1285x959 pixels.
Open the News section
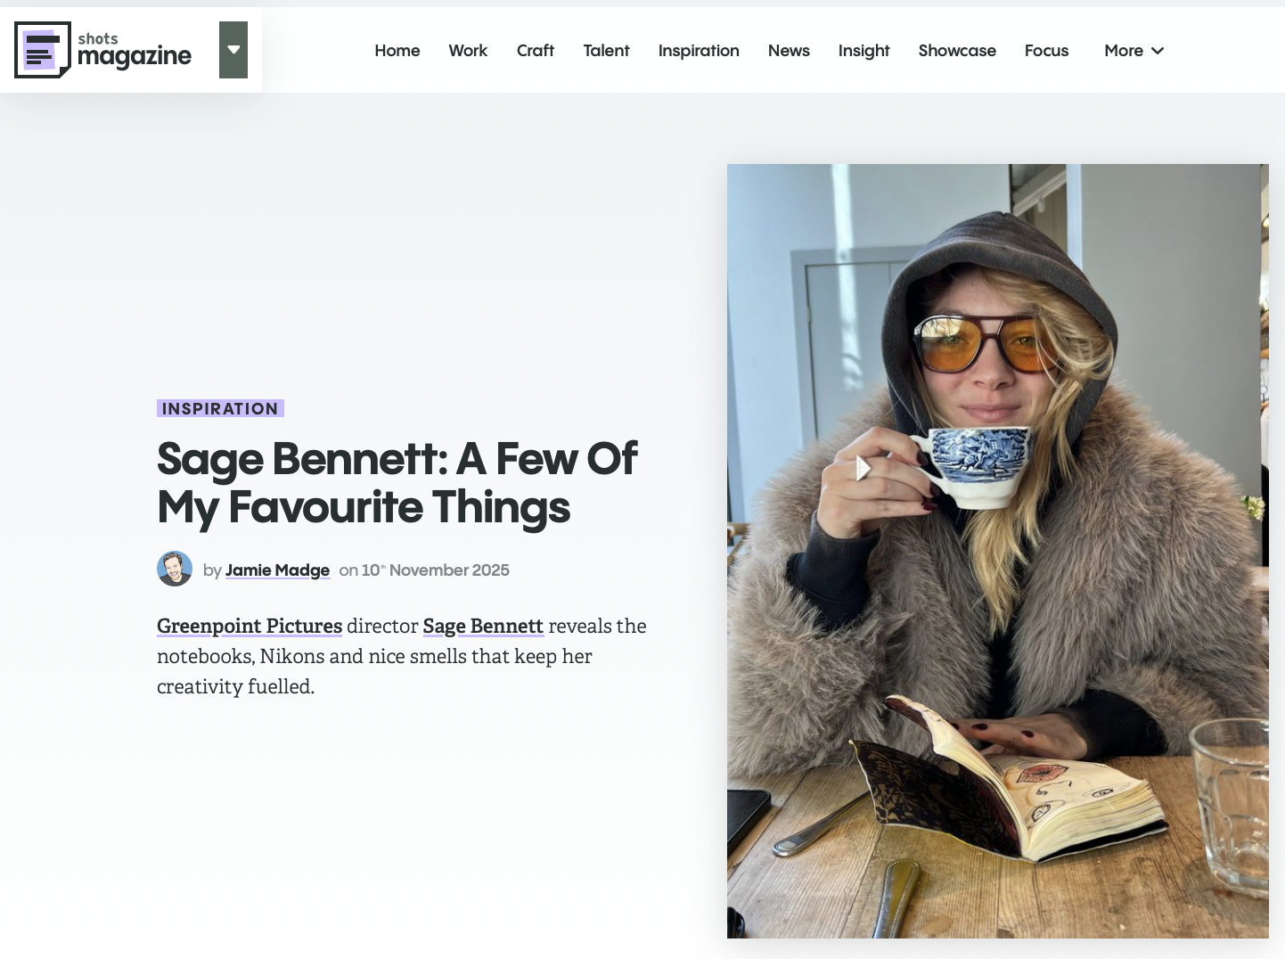789,51
